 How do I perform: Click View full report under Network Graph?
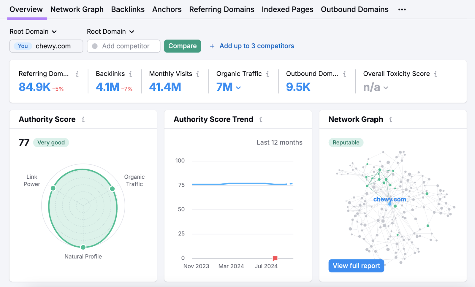[x=356, y=266]
